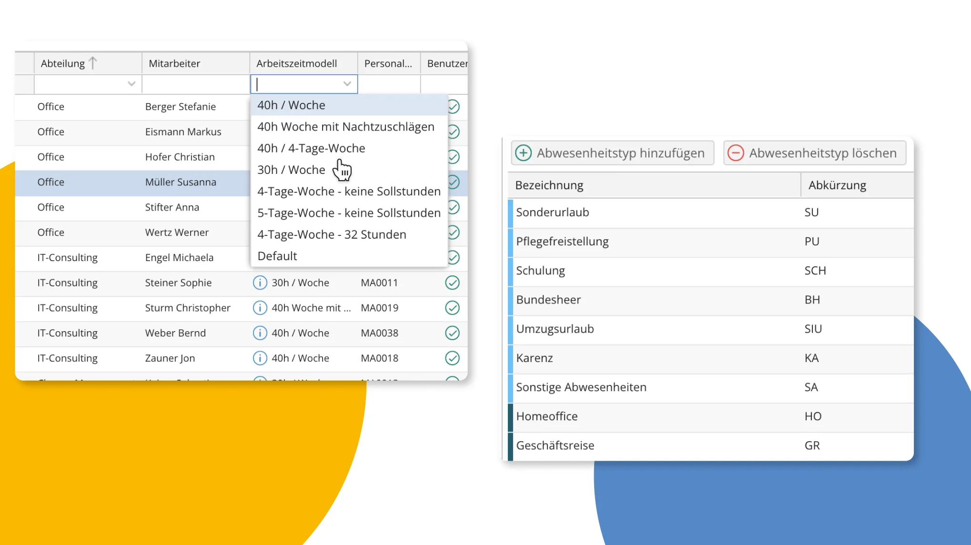Click the minus icon for Abwesenheitstyp löschen
Viewport: 971px width, 545px height.
click(736, 153)
